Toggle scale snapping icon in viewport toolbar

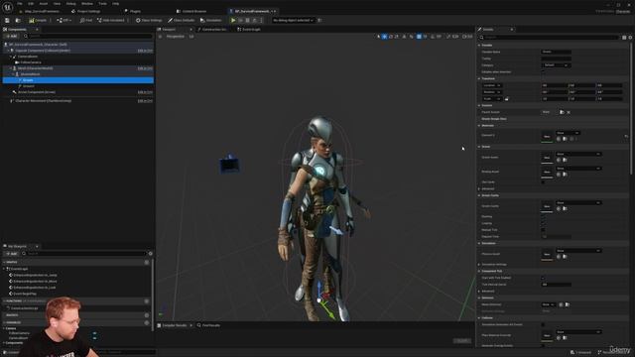[x=448, y=37]
